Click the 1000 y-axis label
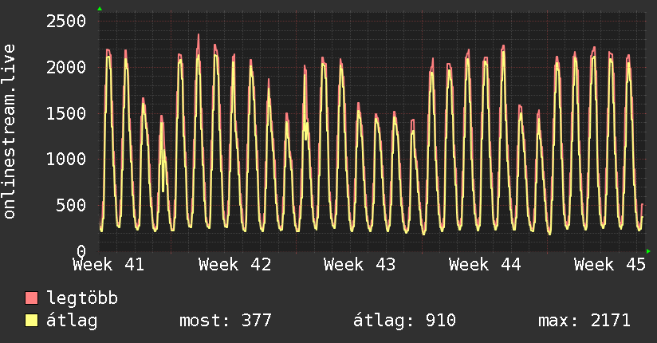The image size is (657, 343). click(66, 159)
